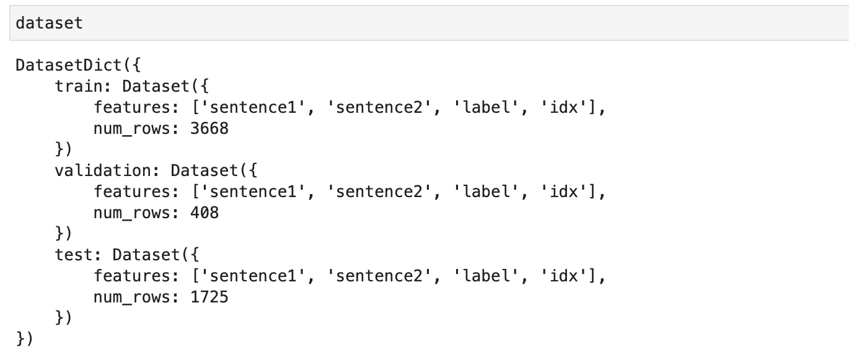
Task: Click 'num_rows' under the train split
Action: (x=132, y=128)
